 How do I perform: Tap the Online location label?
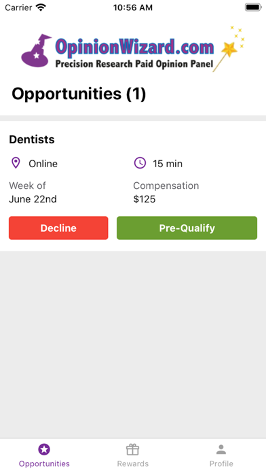click(43, 164)
